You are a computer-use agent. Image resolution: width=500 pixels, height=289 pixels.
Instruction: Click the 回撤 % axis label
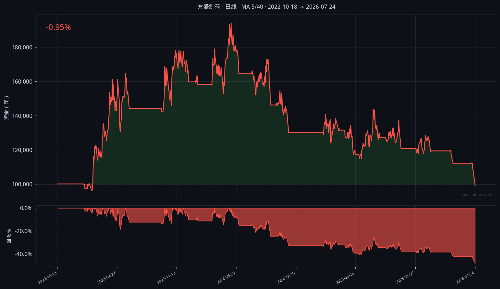click(x=9, y=236)
